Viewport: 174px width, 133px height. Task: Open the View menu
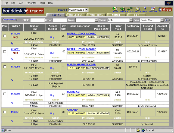pyautogui.click(x=21, y=3)
